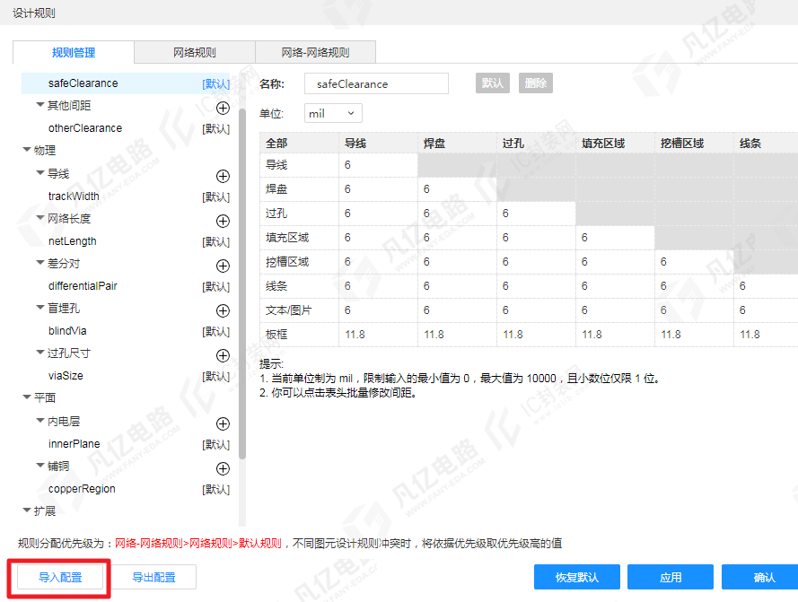The image size is (798, 602).
Task: Select the blindVia rule
Action: click(x=67, y=331)
